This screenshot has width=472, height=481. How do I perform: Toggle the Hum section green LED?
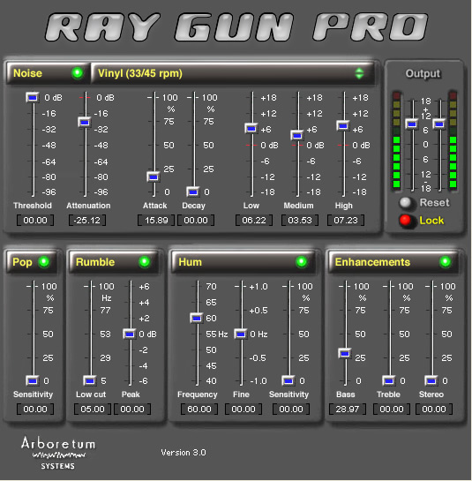[x=302, y=261]
